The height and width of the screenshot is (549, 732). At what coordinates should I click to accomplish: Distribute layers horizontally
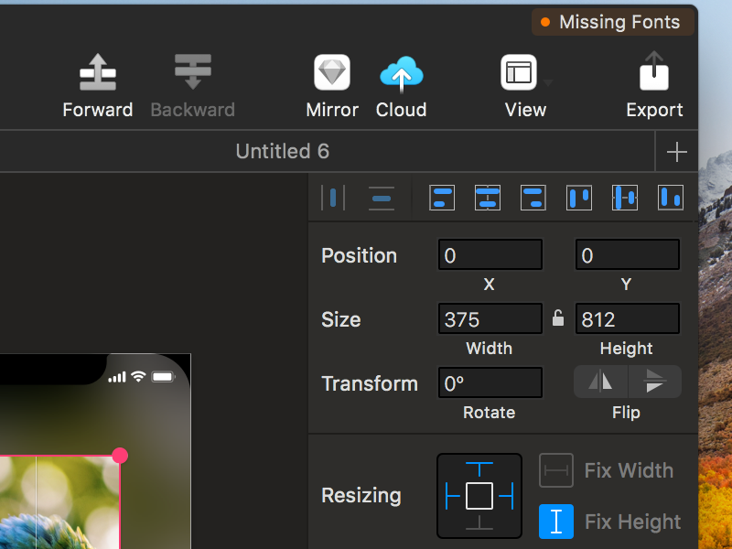[333, 198]
